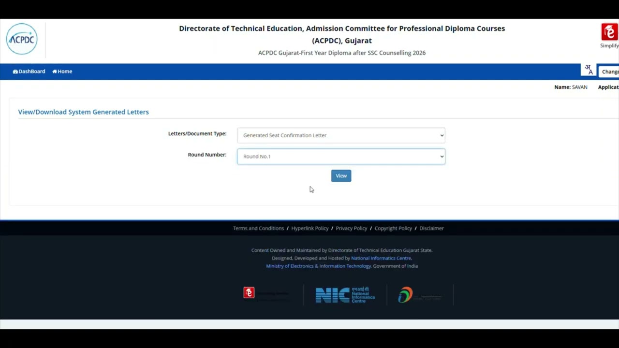Image resolution: width=619 pixels, height=348 pixels.
Task: Go to Home in navigation bar
Action: click(62, 72)
